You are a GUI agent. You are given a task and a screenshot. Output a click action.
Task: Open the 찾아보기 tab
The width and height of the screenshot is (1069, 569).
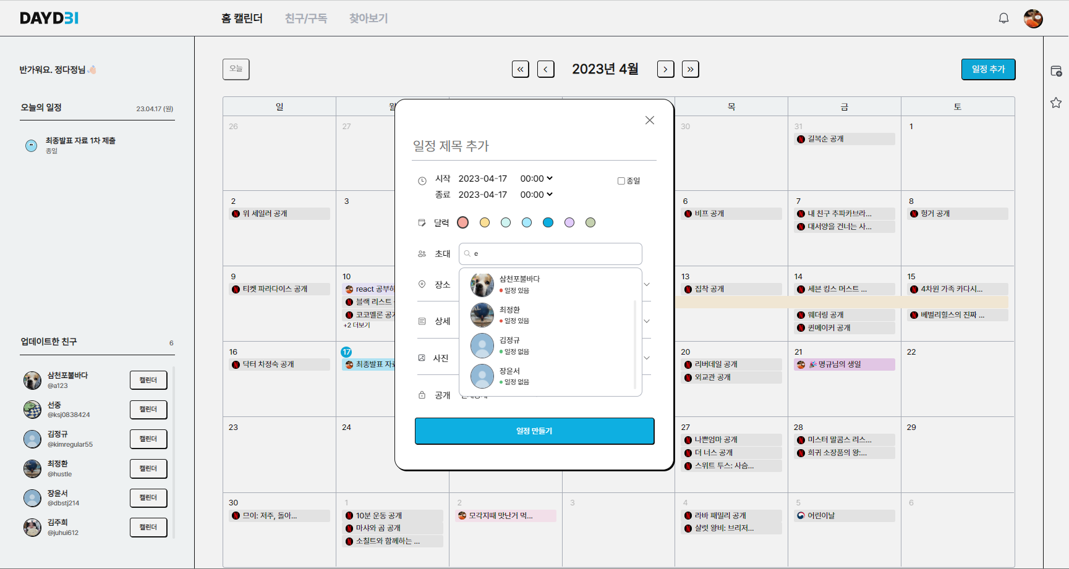pos(368,19)
